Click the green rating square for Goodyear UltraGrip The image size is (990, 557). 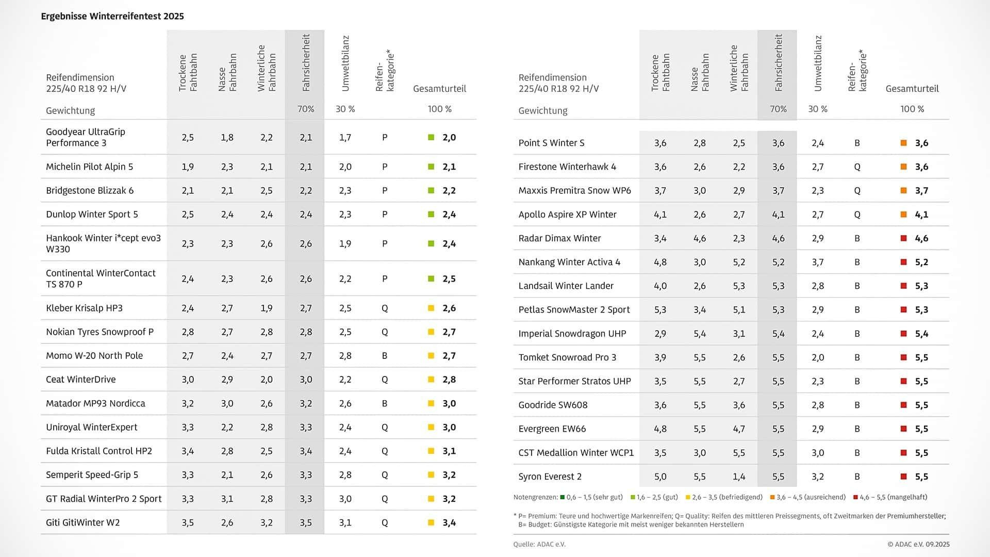tap(431, 137)
